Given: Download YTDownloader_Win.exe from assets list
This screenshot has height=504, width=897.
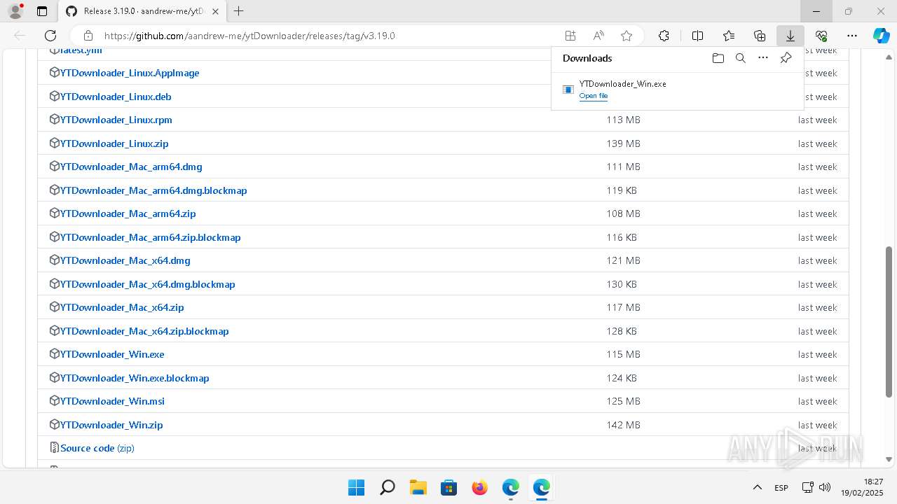Looking at the screenshot, I should click(x=112, y=354).
